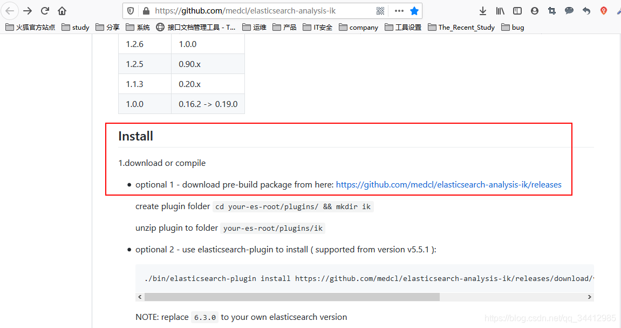This screenshot has width=621, height=328.
Task: Click right arrow of code scrollbar
Action: (589, 297)
